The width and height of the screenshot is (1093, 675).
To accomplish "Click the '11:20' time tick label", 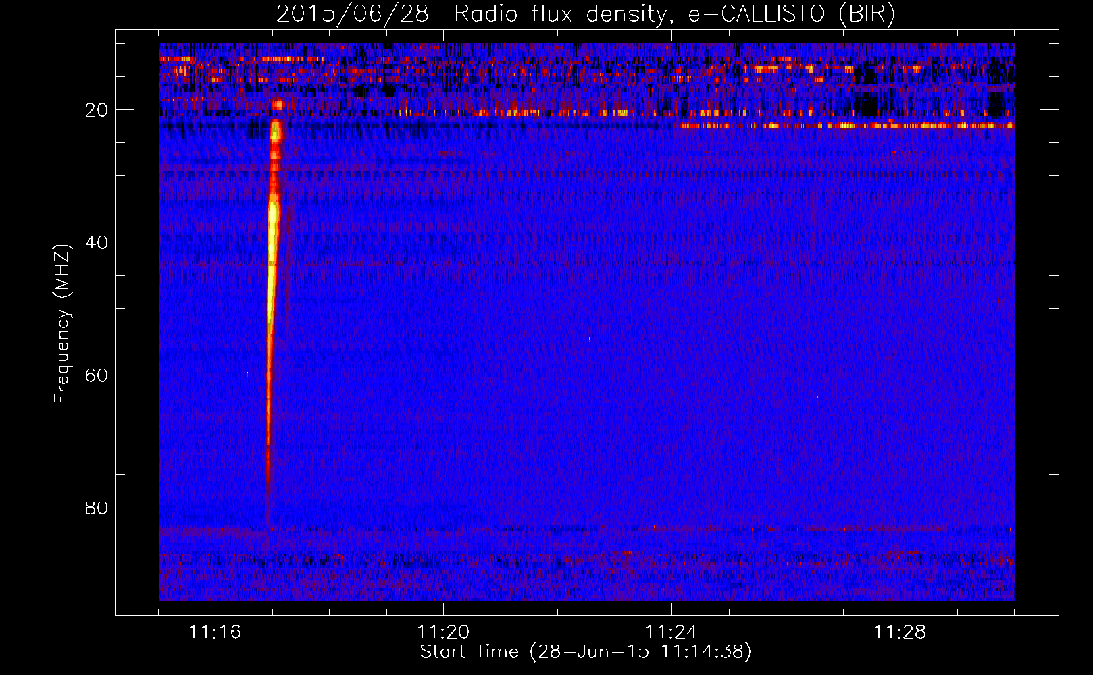I will (x=443, y=632).
